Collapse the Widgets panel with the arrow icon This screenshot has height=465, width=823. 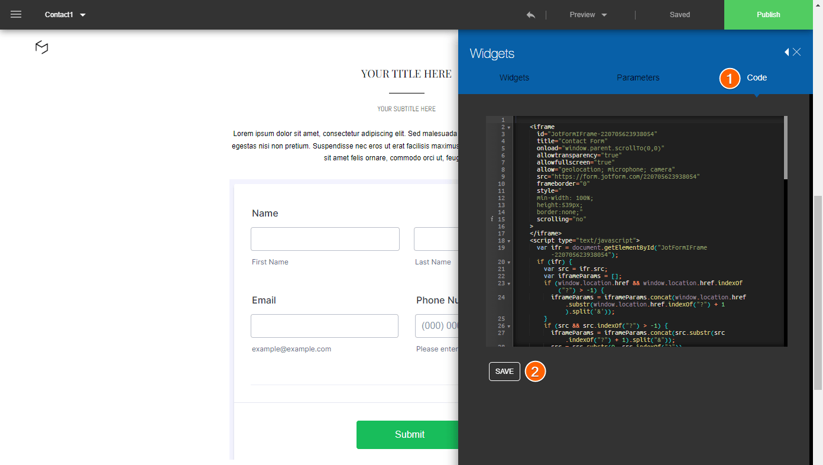coord(786,52)
